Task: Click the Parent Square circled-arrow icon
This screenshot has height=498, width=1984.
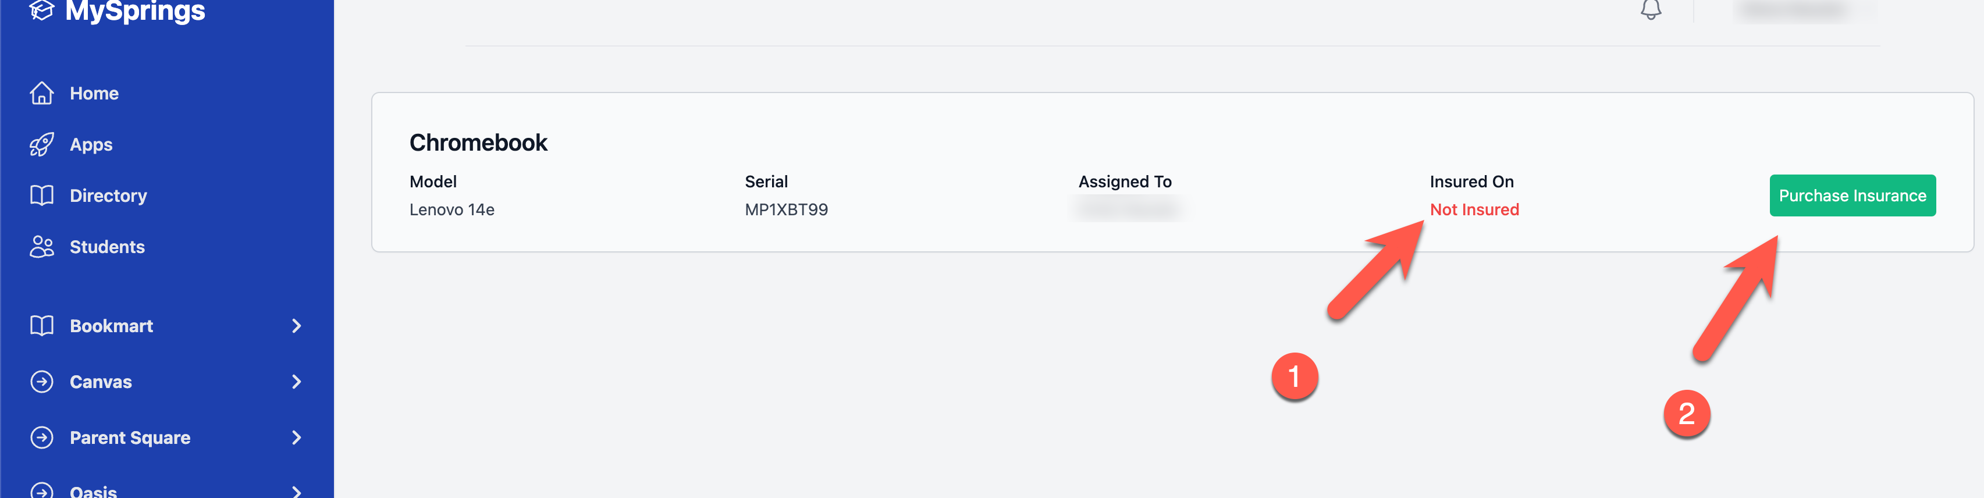Action: click(41, 438)
